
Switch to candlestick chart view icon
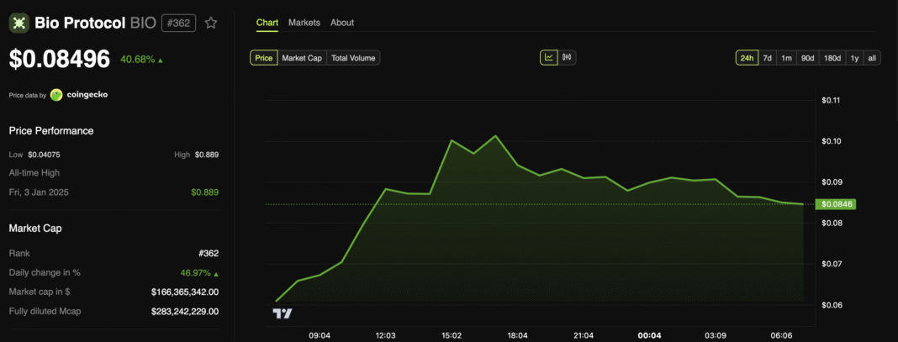[x=567, y=58]
